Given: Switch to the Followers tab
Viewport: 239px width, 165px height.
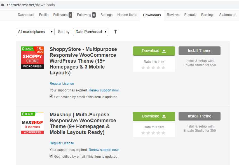Looking at the screenshot, I should [x=60, y=15].
